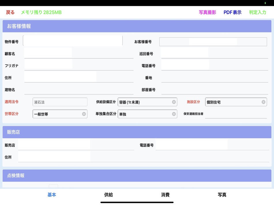
Task: Open the 世帯区分 dropdown showing 一般世帯
Action: [x=60, y=114]
